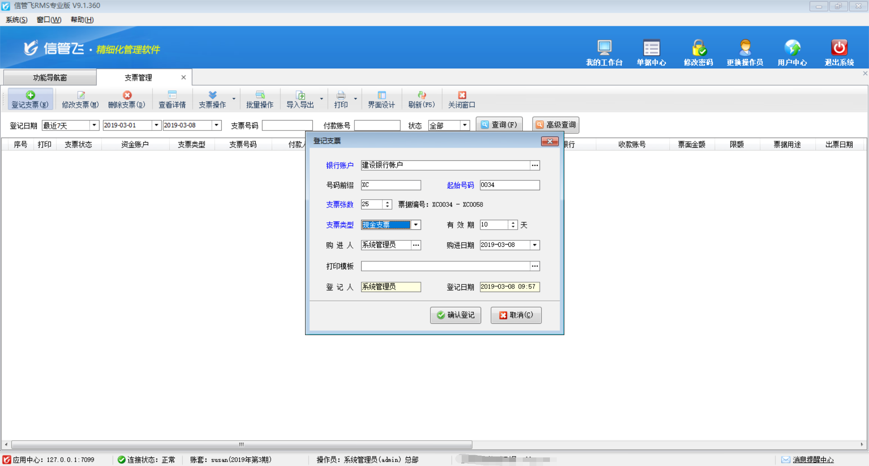Image resolution: width=869 pixels, height=466 pixels.
Task: Switch to the 功能导航窗 tab
Action: (50, 77)
